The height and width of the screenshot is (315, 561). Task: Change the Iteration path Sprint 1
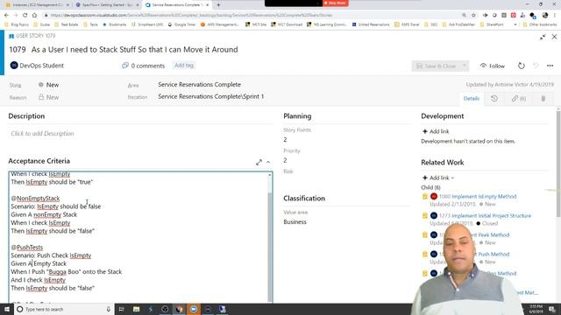coord(210,96)
